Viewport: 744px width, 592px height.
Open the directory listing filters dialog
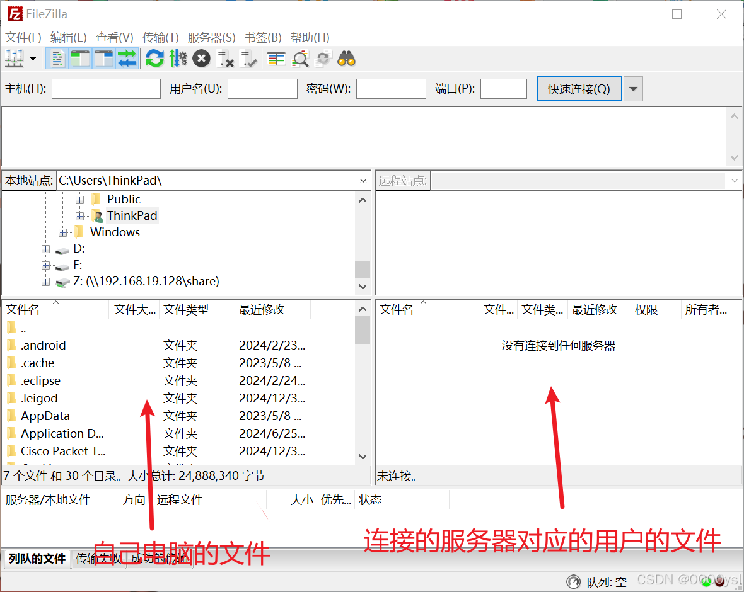[x=276, y=59]
